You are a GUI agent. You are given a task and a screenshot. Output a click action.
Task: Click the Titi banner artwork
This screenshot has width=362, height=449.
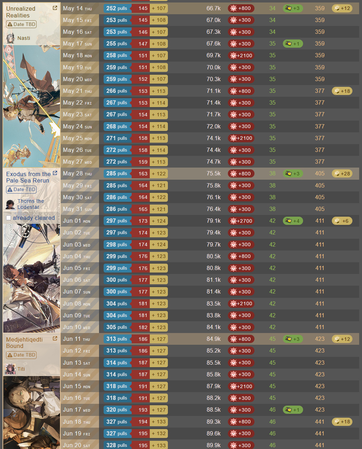pyautogui.click(x=32, y=413)
